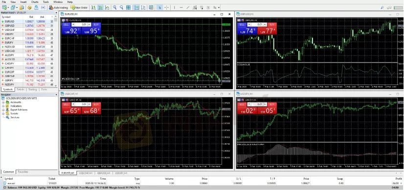404x190 pixels.
Task: Expand the New Chart dropdown arrow
Action: pos(8,8)
